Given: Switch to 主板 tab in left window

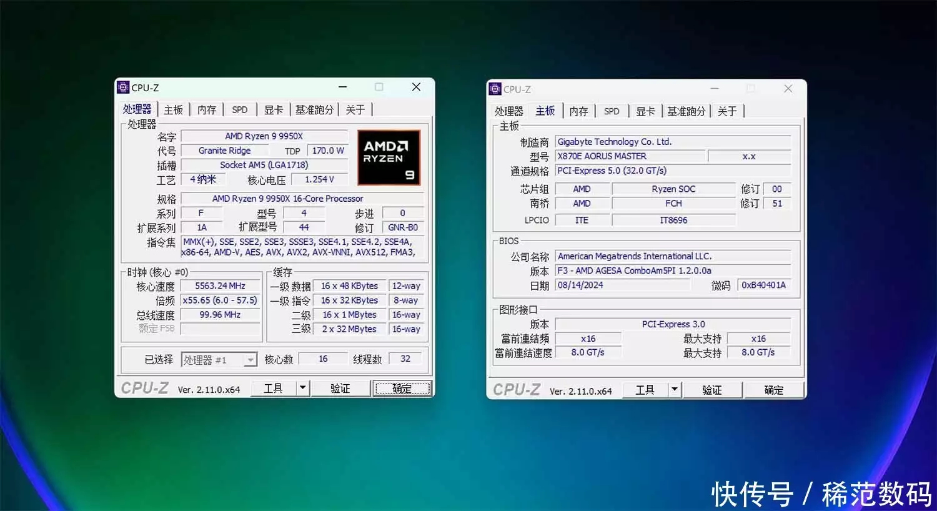Looking at the screenshot, I should (173, 110).
